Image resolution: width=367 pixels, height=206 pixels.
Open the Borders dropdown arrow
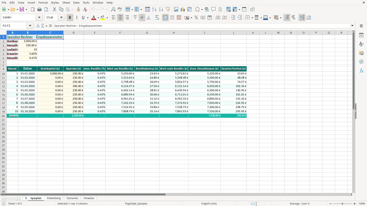click(252, 18)
